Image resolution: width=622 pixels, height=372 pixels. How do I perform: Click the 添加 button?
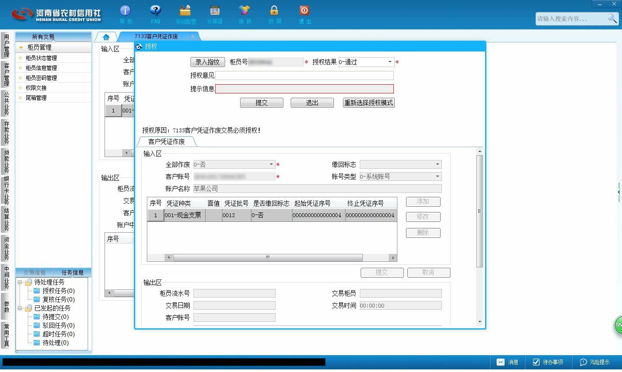[423, 202]
